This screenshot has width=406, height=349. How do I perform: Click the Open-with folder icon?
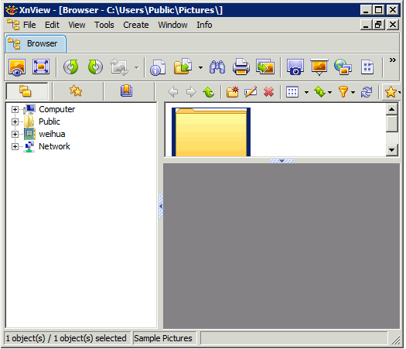(183, 67)
